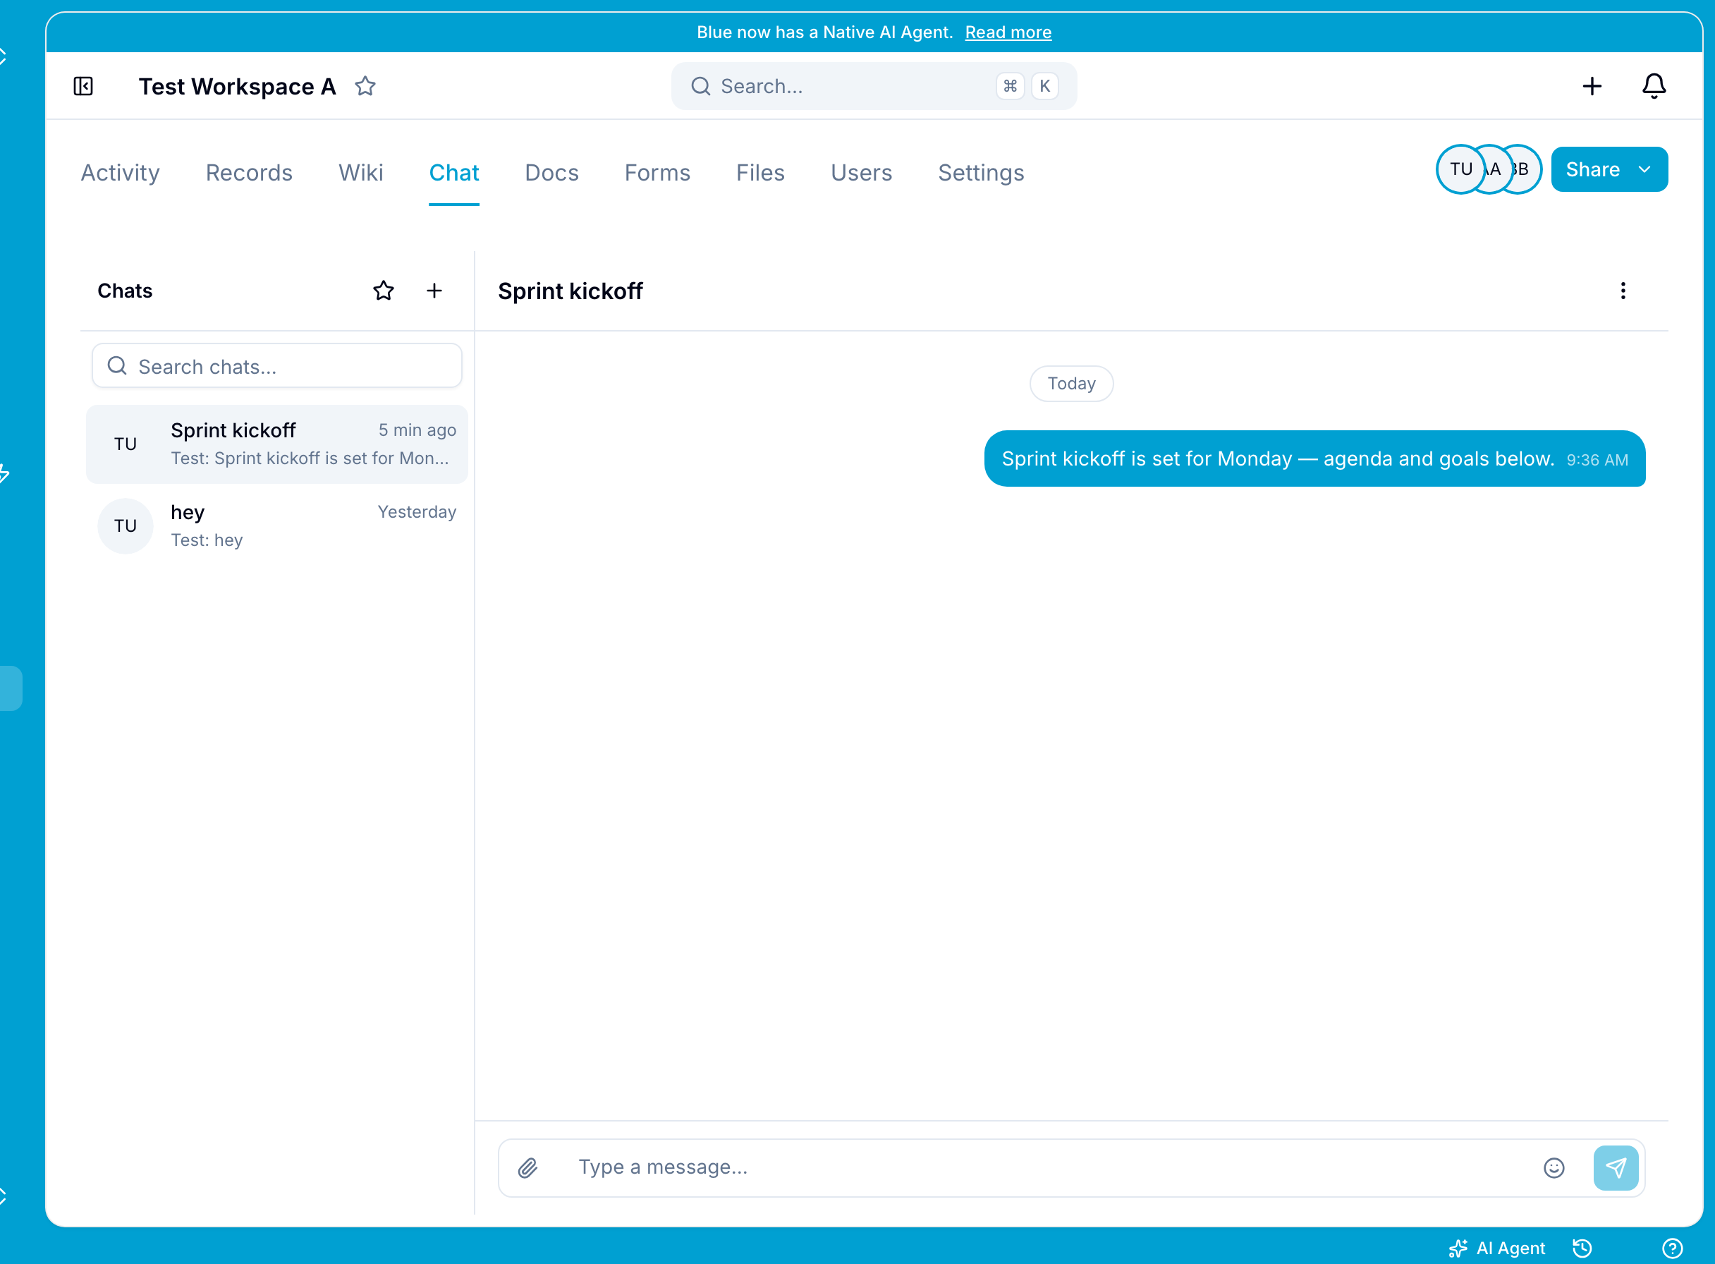Filter starred chats with star icon
This screenshot has width=1715, height=1264.
pos(383,291)
